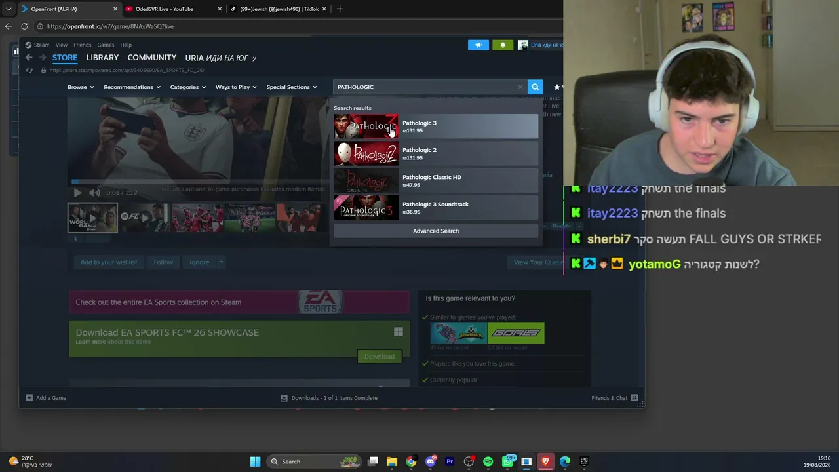Open Friends & Chat

[615, 398]
